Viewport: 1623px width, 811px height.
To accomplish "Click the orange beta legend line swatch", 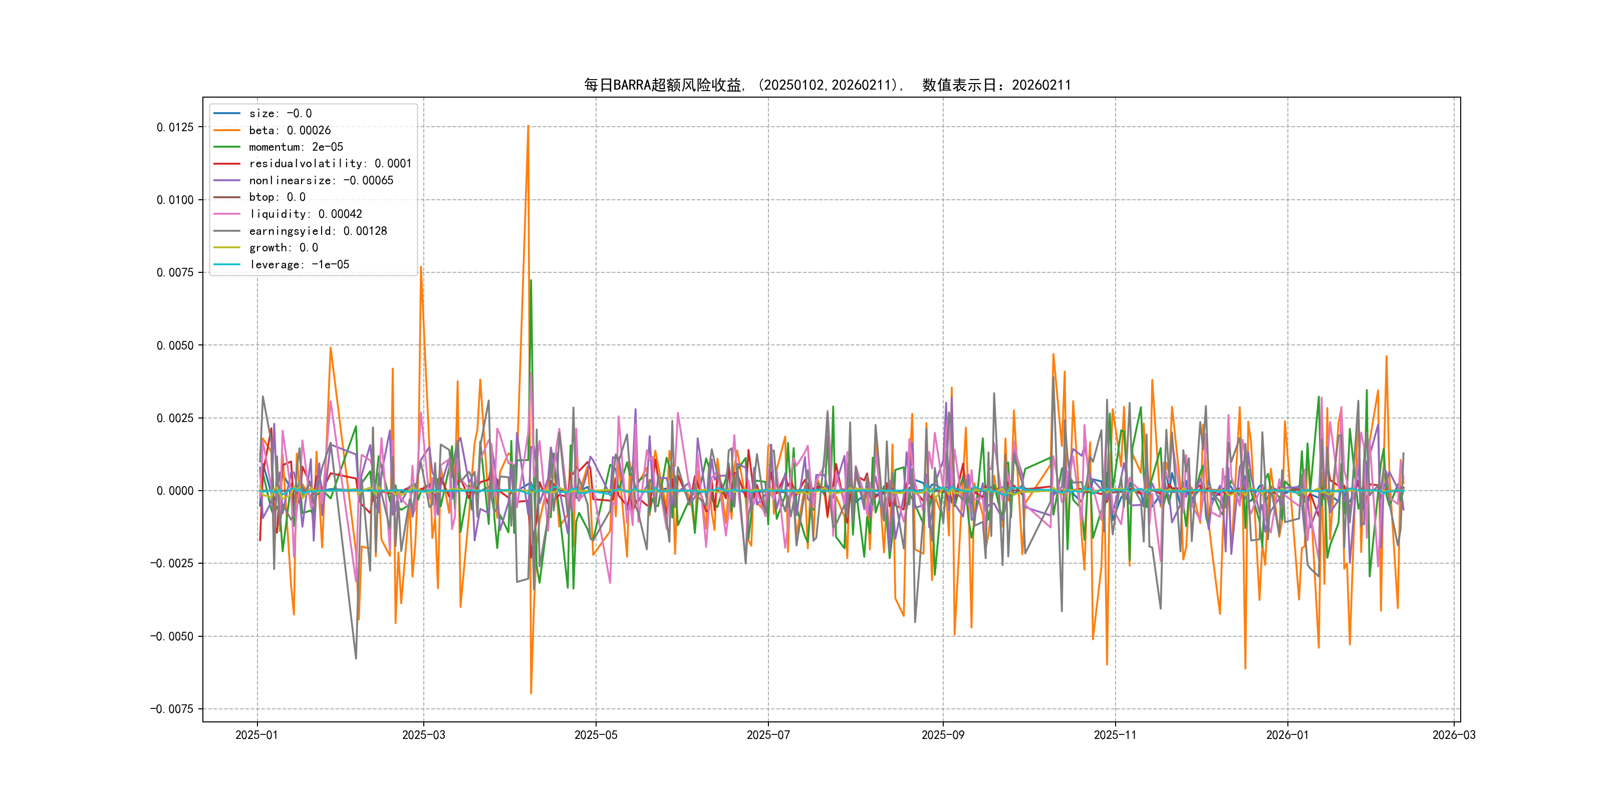I will coord(227,130).
